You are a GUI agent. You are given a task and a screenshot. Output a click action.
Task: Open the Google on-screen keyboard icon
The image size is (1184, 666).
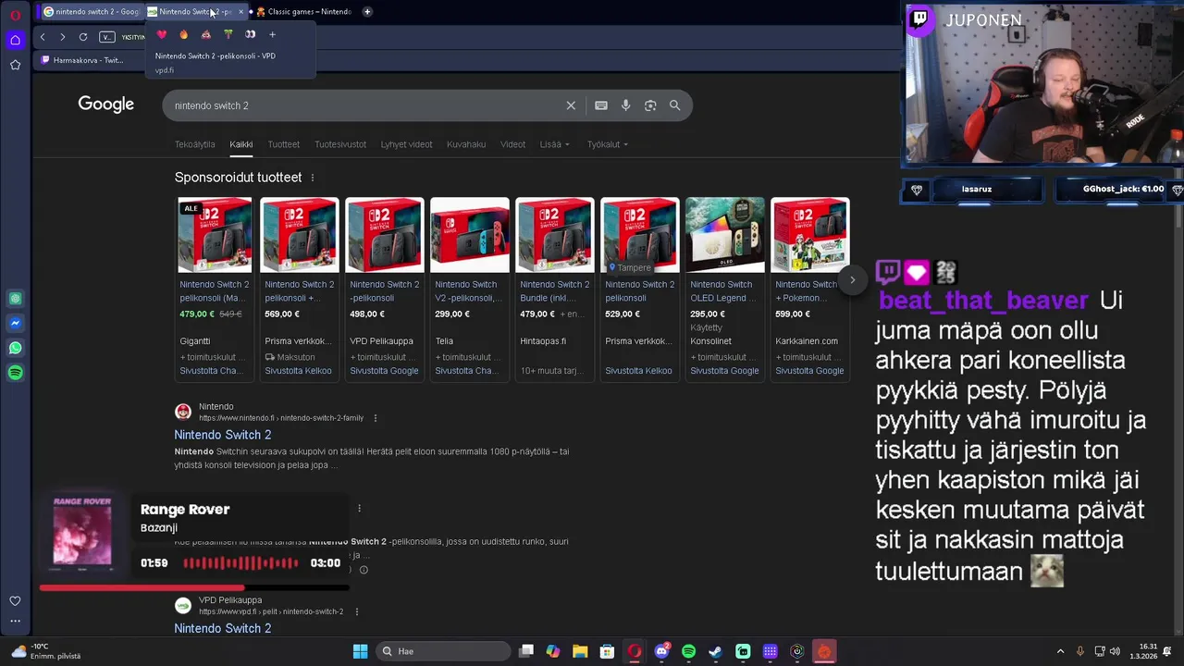point(601,105)
